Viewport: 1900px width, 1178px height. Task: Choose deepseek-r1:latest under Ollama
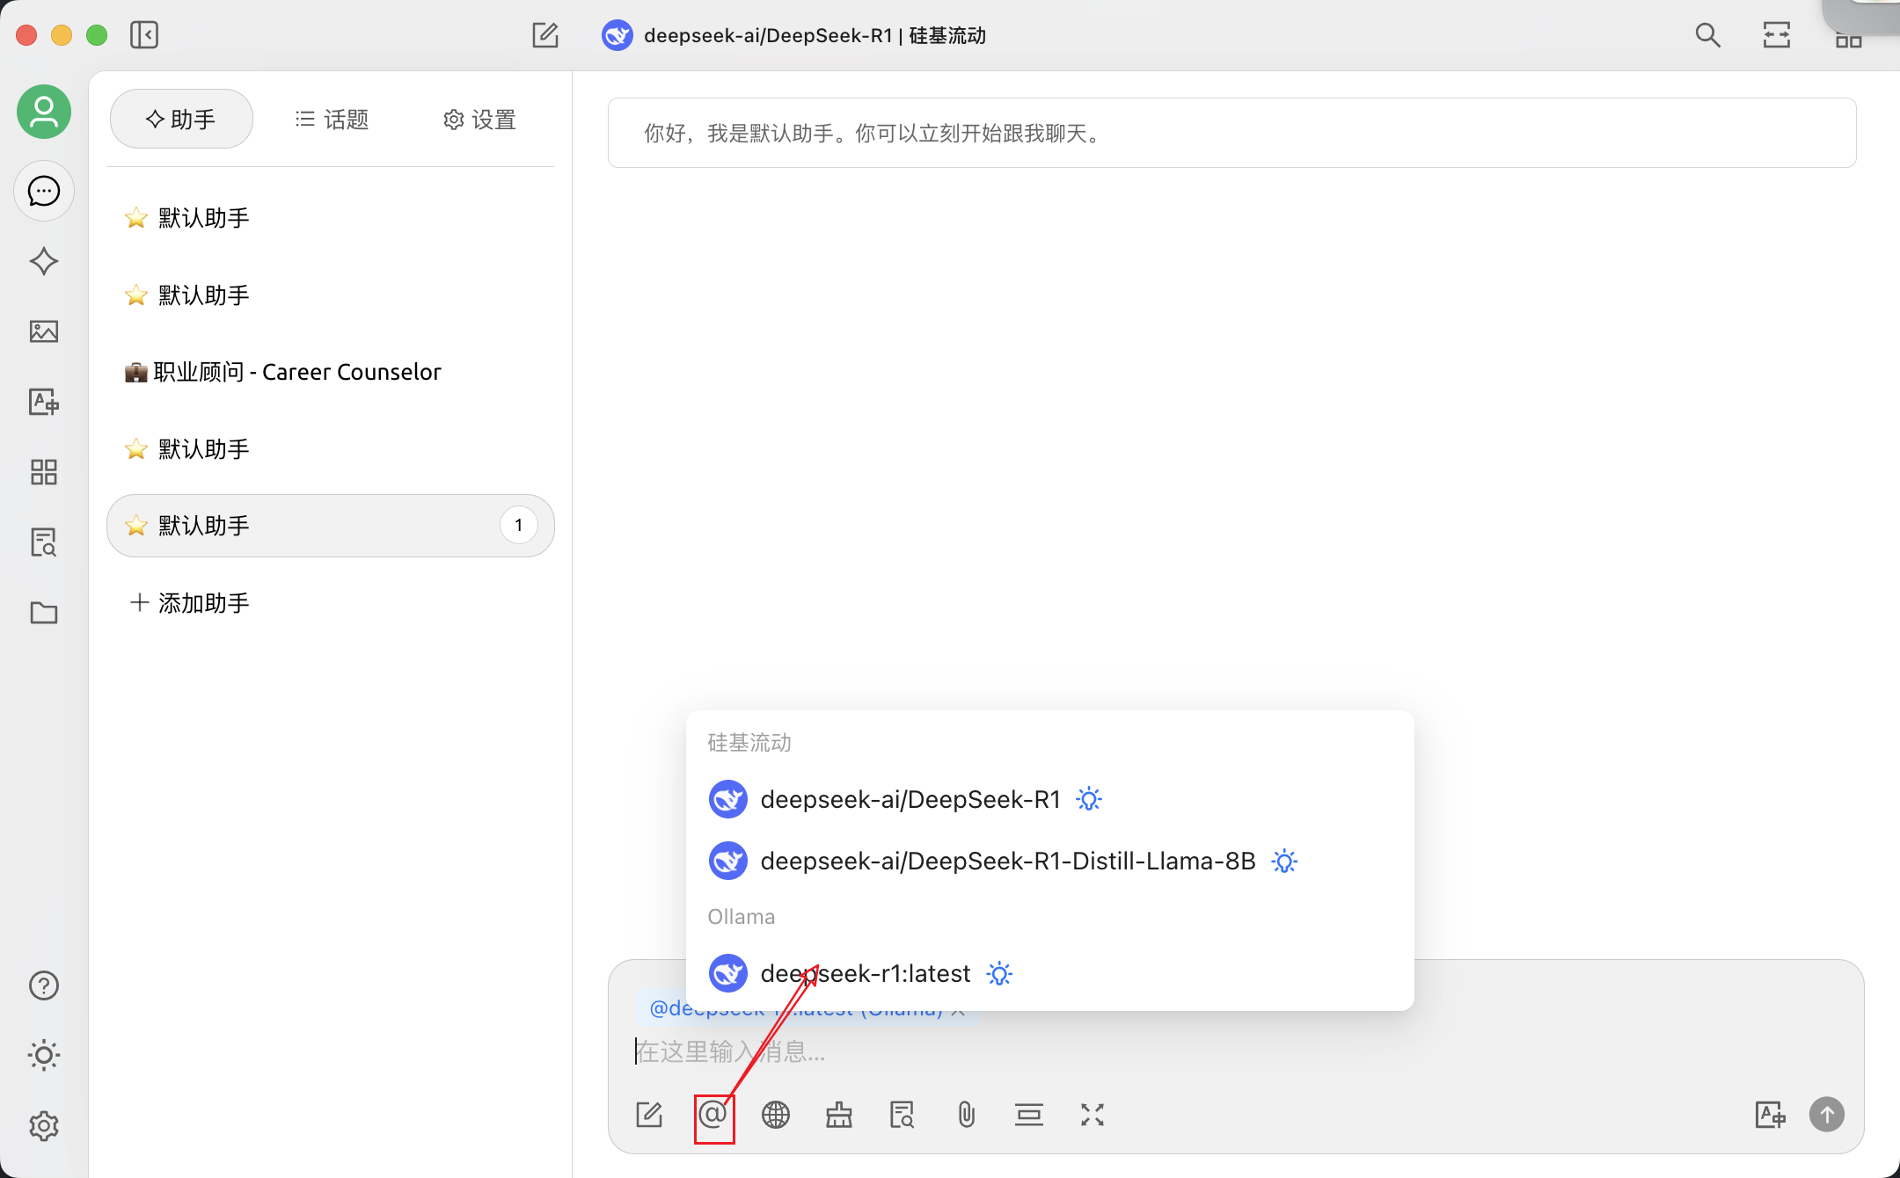[1050, 973]
